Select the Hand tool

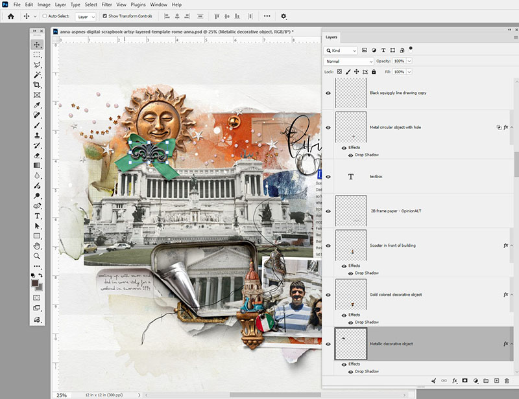click(x=37, y=246)
